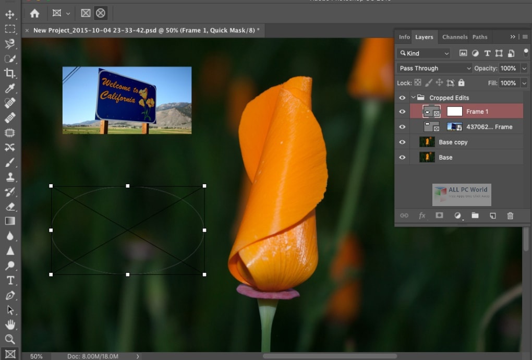Open the Kind filter dropdown

424,53
